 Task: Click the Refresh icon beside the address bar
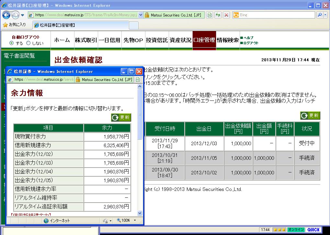click(218, 15)
